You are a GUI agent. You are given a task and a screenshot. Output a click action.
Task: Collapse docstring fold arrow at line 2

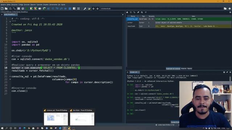pos(10,22)
